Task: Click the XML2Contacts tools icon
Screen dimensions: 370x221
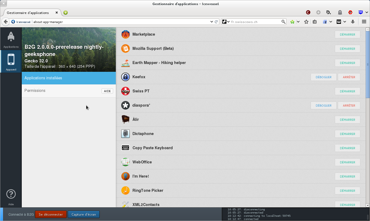Action: (125, 204)
